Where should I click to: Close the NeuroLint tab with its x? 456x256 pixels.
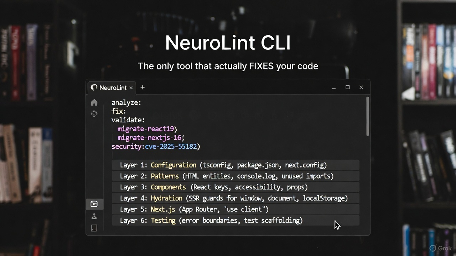131,87
